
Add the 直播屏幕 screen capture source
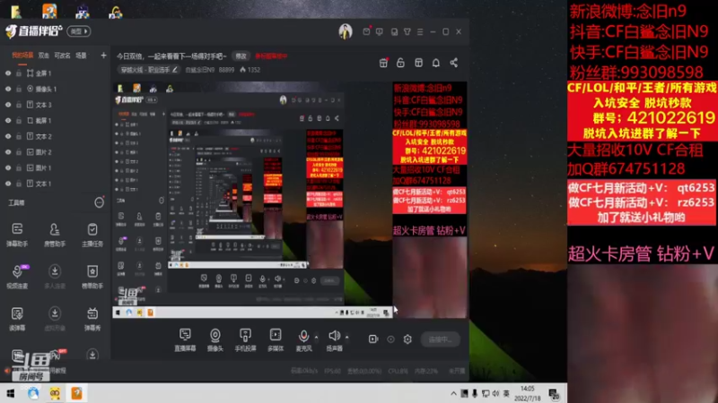point(185,339)
